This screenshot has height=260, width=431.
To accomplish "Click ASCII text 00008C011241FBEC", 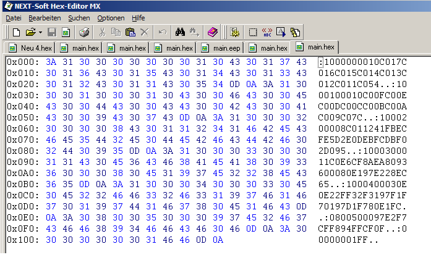I will (362, 128).
